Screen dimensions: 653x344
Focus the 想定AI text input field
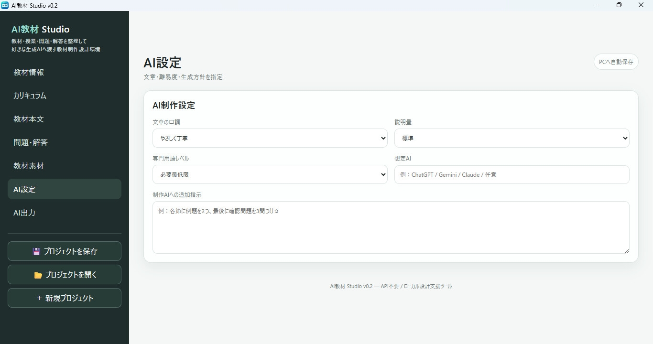[x=512, y=174]
